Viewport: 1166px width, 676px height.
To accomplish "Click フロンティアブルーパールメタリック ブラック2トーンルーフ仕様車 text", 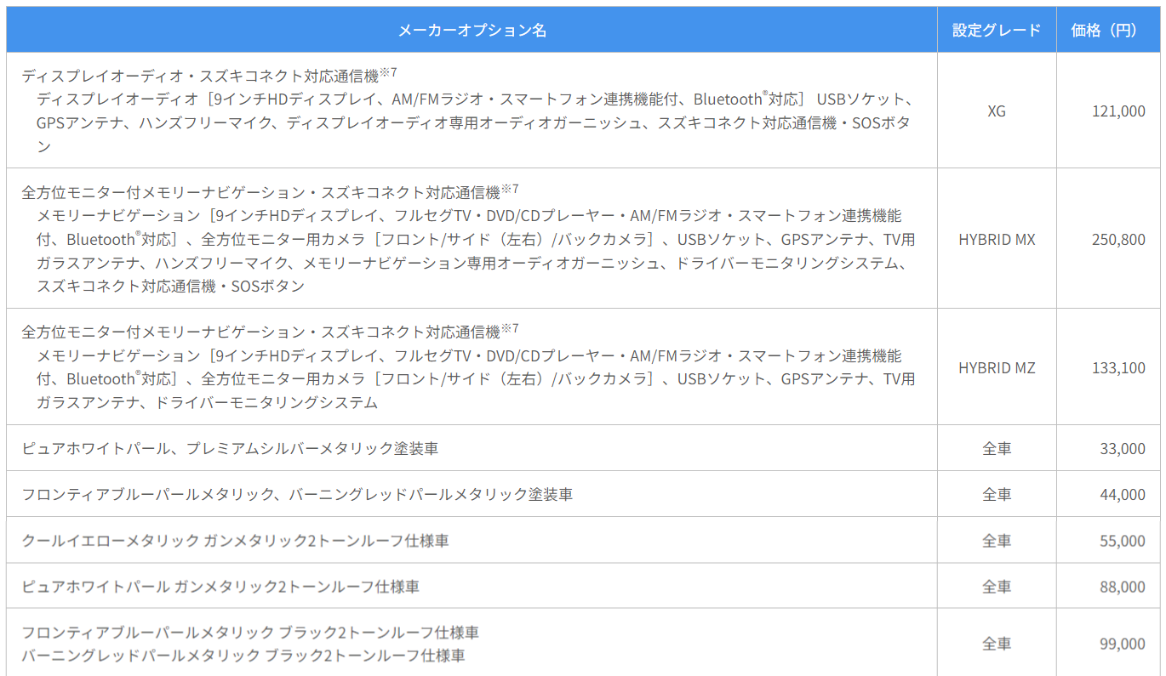I will click(250, 633).
